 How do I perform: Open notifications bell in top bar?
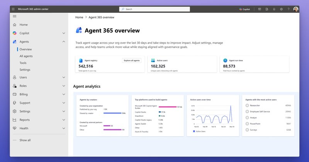274,9
